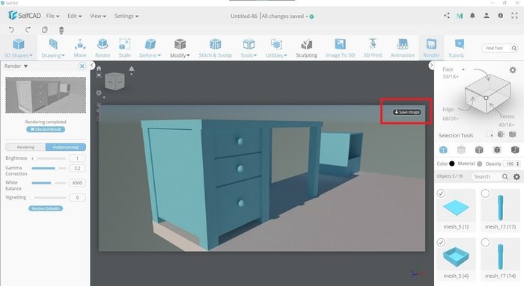Screen dimensions: 524x286
Task: Open objects list settings gear
Action: coord(517,177)
